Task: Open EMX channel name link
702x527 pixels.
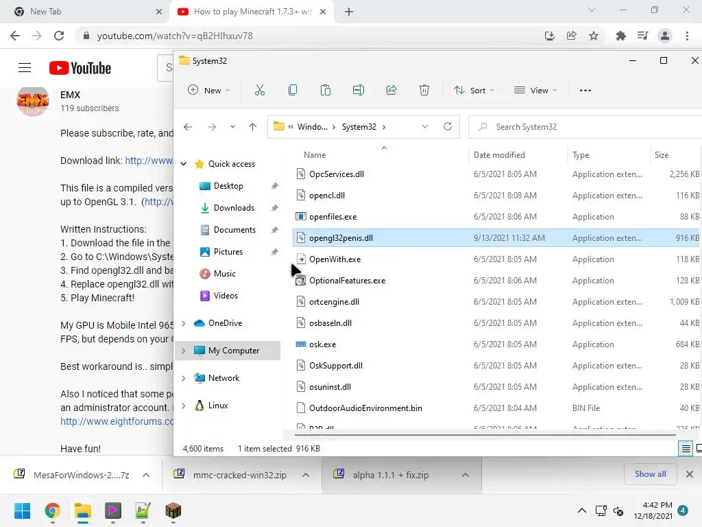Action: 71,95
